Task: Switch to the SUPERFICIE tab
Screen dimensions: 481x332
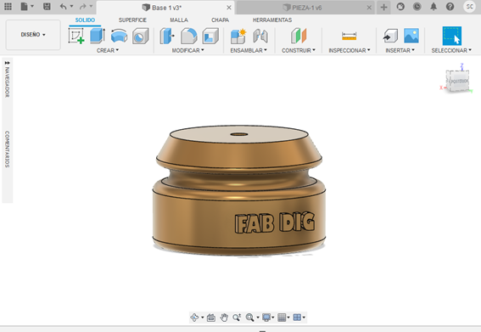Action: pyautogui.click(x=132, y=20)
